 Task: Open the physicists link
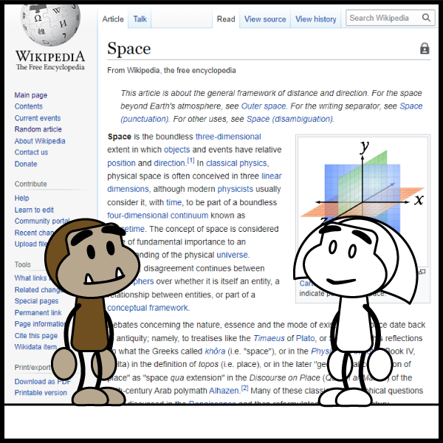click(236, 189)
